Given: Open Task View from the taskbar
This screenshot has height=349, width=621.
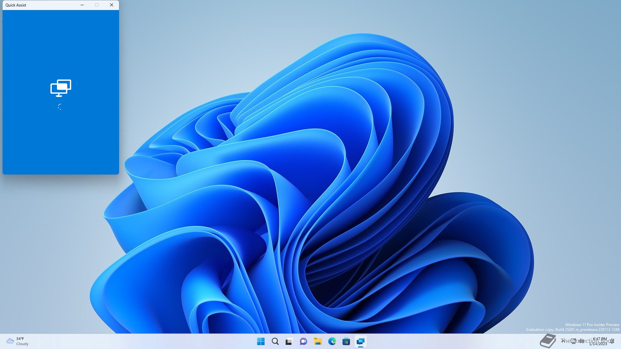Looking at the screenshot, I should coord(289,341).
